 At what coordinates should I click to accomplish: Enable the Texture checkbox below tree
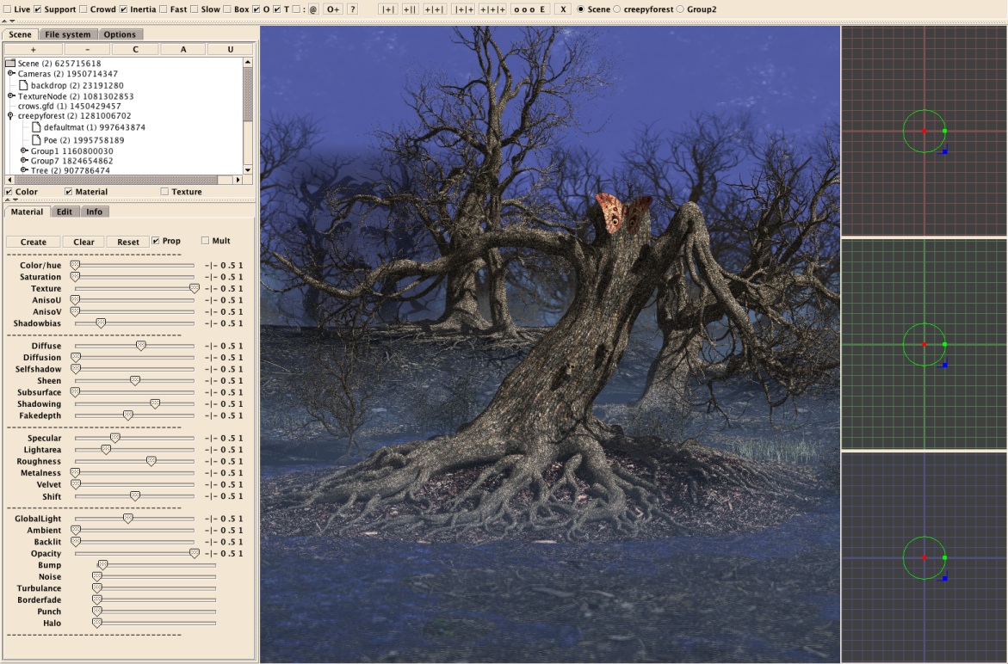pyautogui.click(x=164, y=191)
